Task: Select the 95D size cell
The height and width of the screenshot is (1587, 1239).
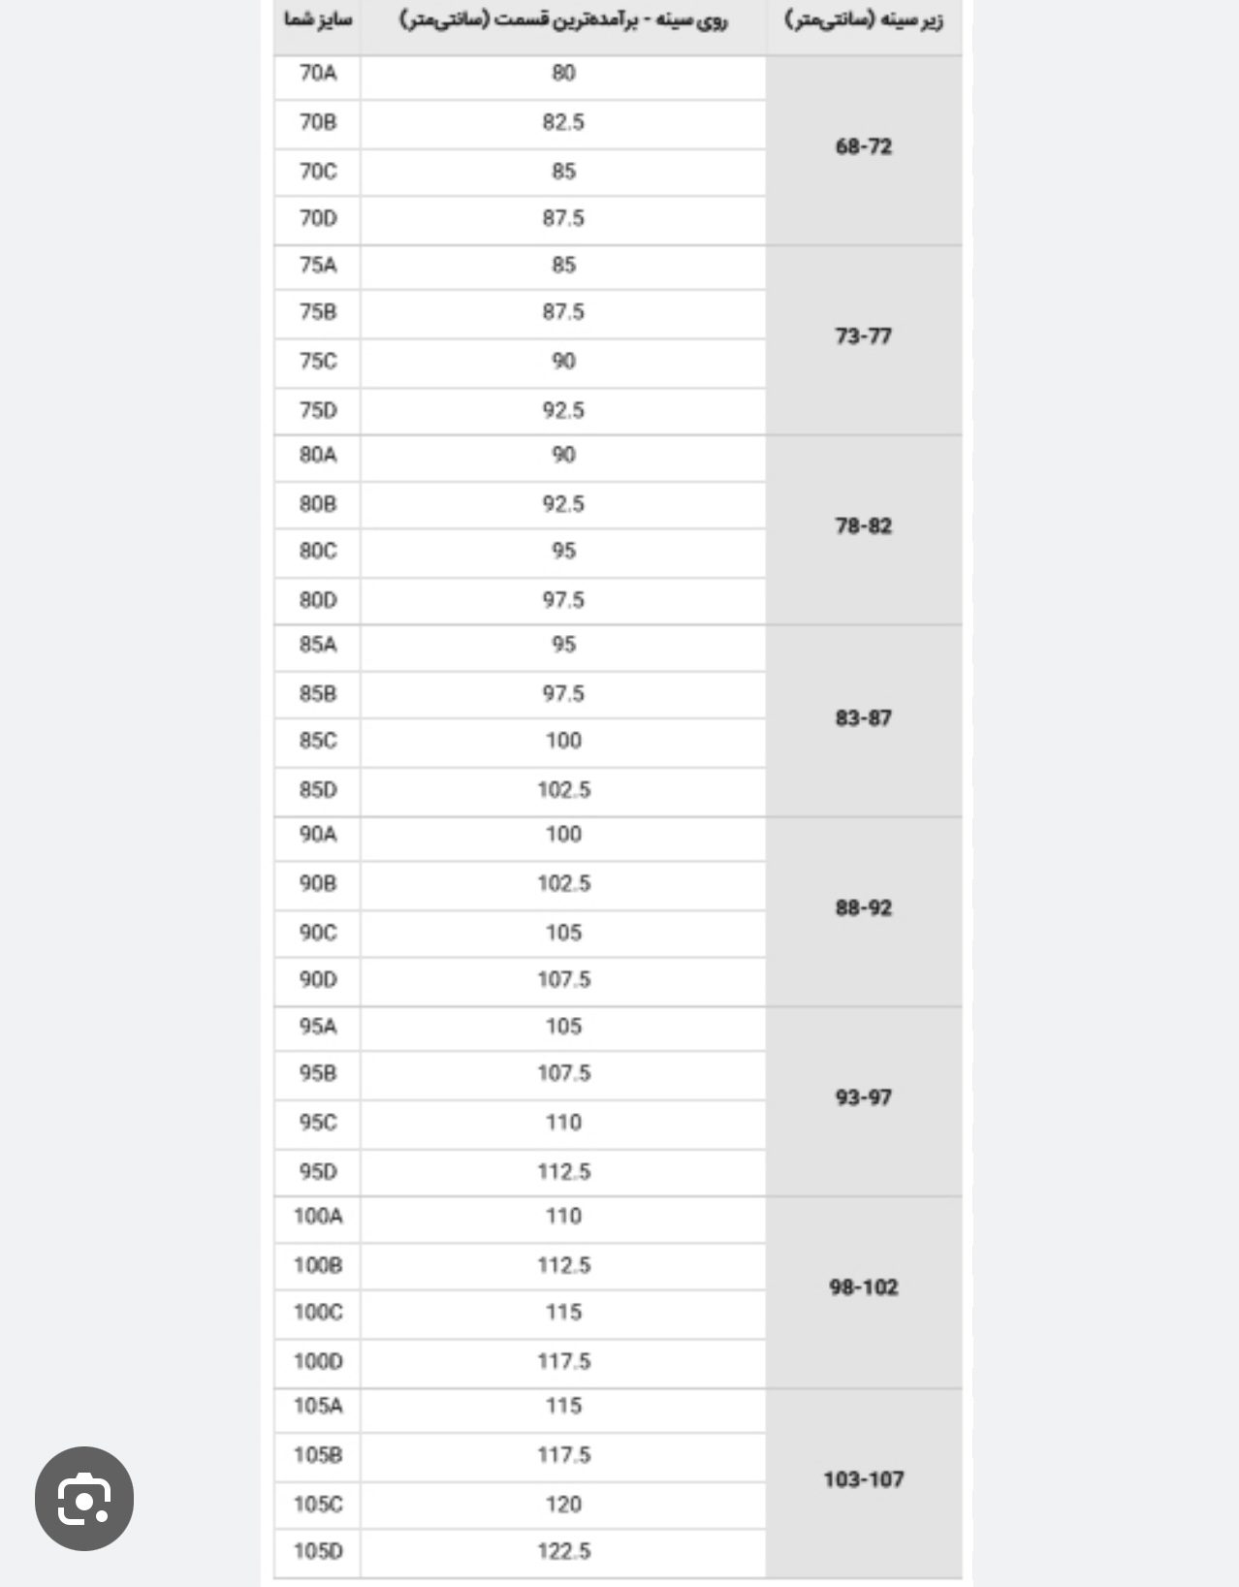Action: [318, 1173]
